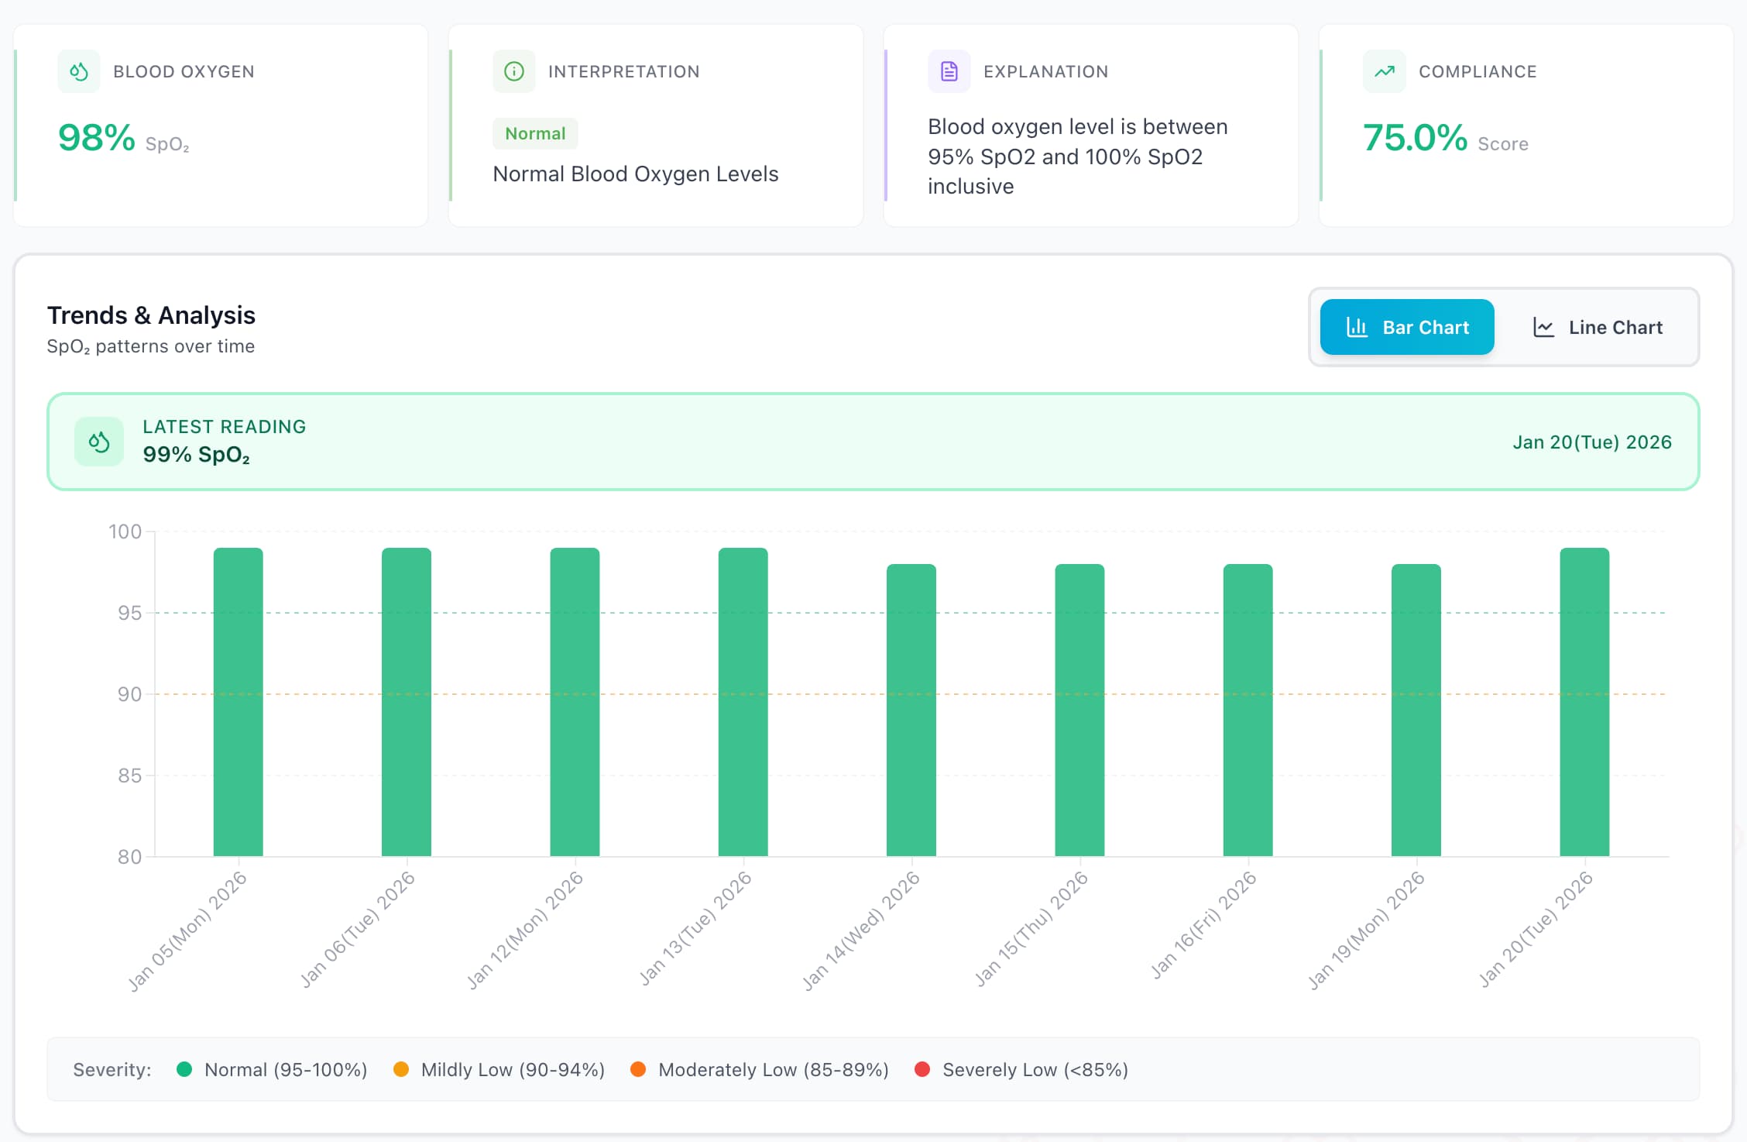1747x1142 pixels.
Task: Click the Explanation document icon
Action: [x=949, y=71]
